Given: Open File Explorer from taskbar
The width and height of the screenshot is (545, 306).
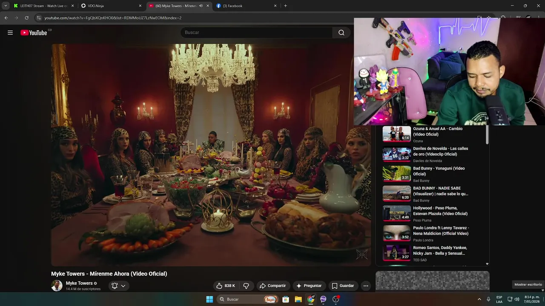Looking at the screenshot, I should pyautogui.click(x=298, y=299).
